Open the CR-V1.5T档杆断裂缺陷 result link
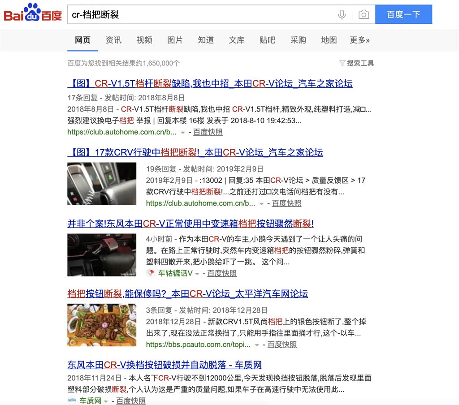 [210, 83]
